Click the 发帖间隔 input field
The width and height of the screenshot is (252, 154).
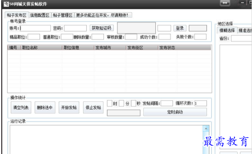tap(167, 103)
